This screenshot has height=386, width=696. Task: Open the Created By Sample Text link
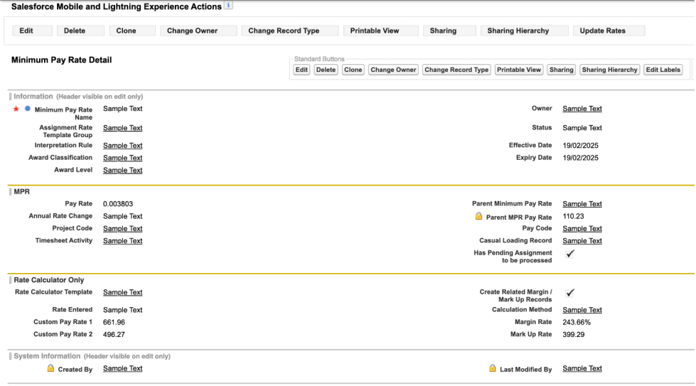(x=122, y=369)
